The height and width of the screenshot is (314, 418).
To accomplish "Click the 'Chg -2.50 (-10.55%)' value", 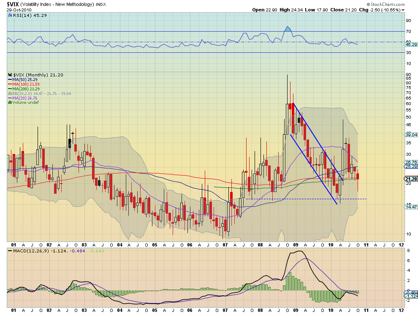I will [x=380, y=10].
